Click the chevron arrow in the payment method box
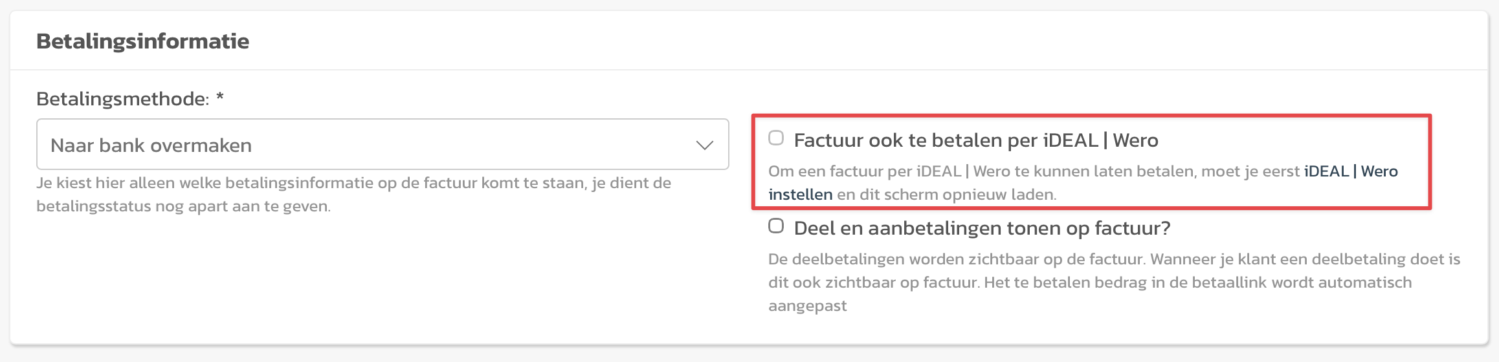 click(x=704, y=145)
